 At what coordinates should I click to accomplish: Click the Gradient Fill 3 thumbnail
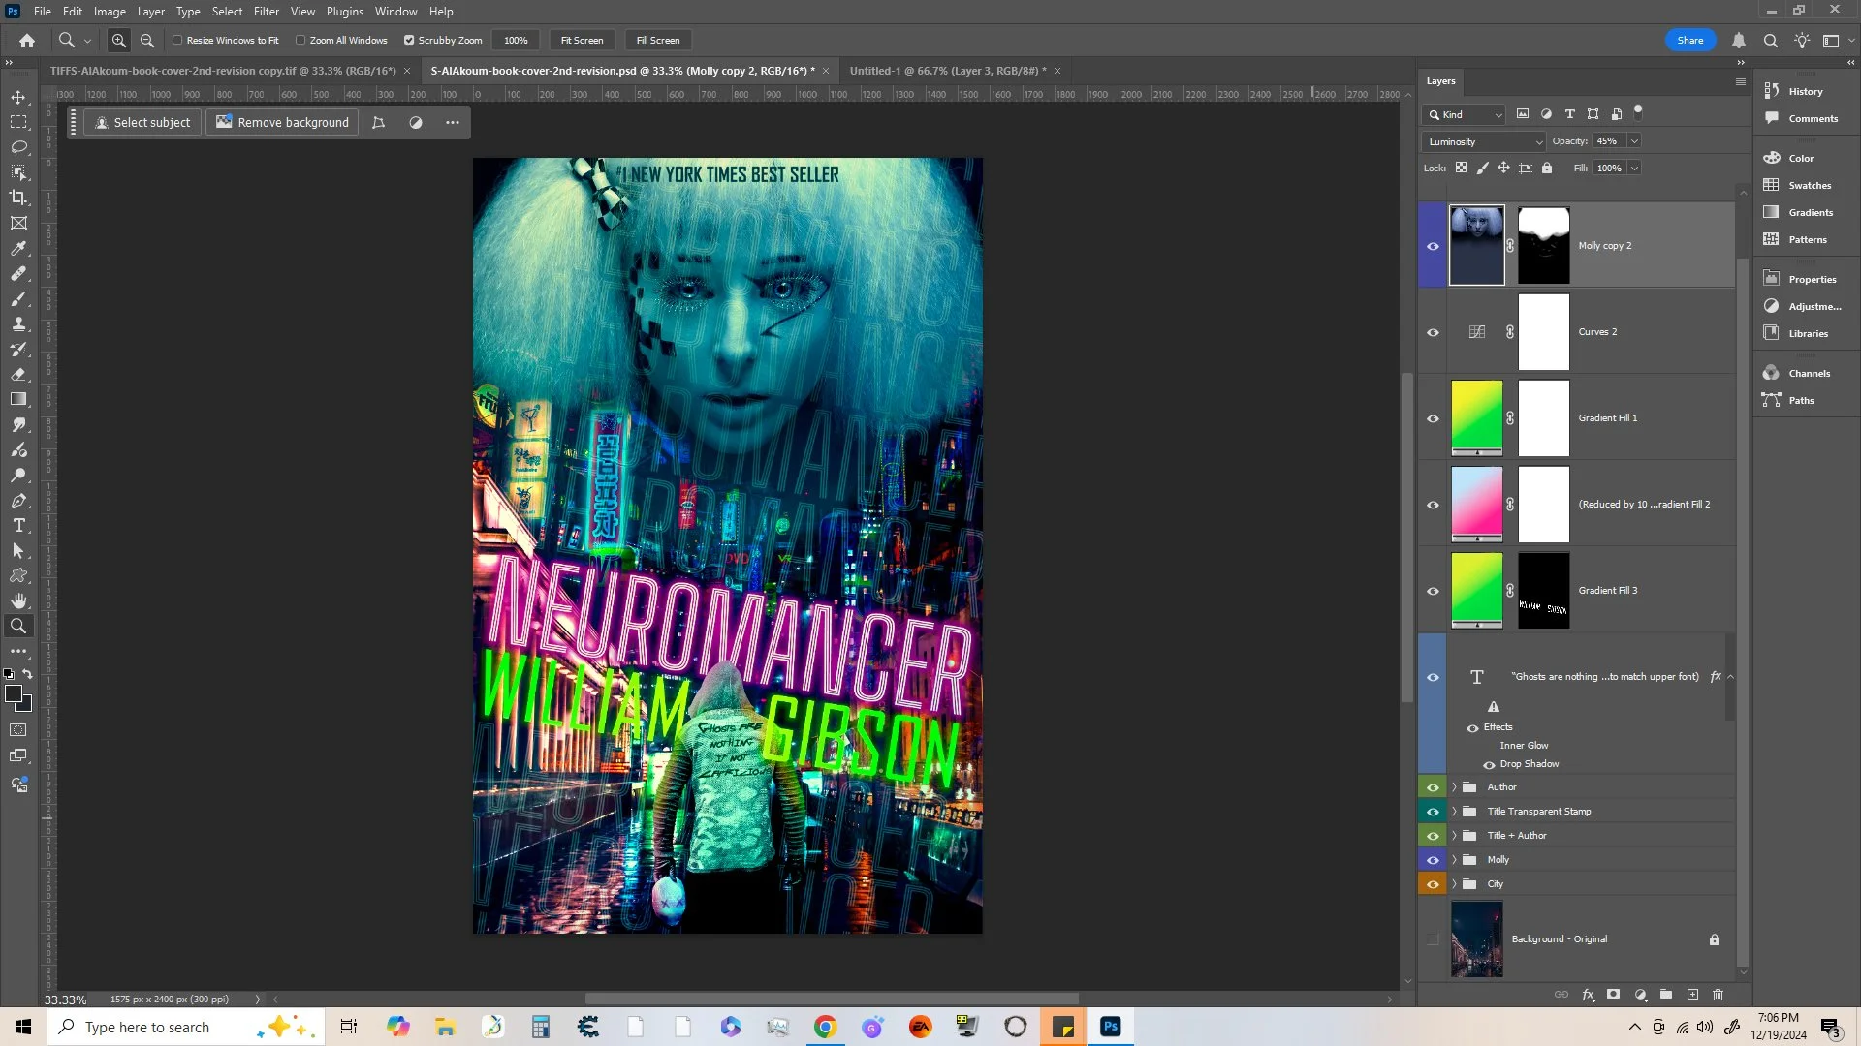(1476, 590)
